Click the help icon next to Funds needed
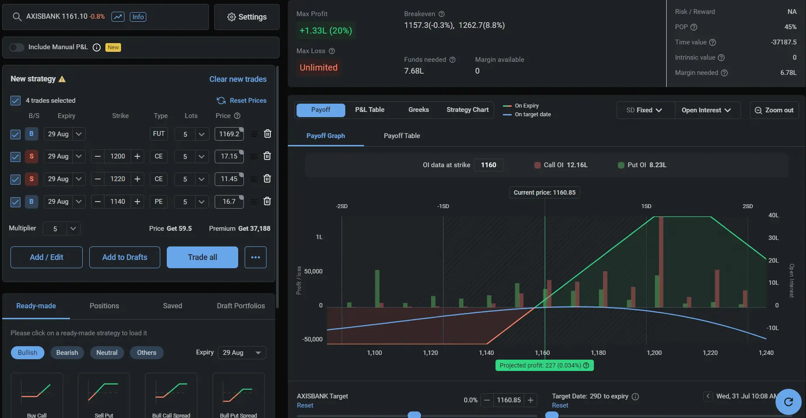This screenshot has width=806, height=418. pos(452,60)
